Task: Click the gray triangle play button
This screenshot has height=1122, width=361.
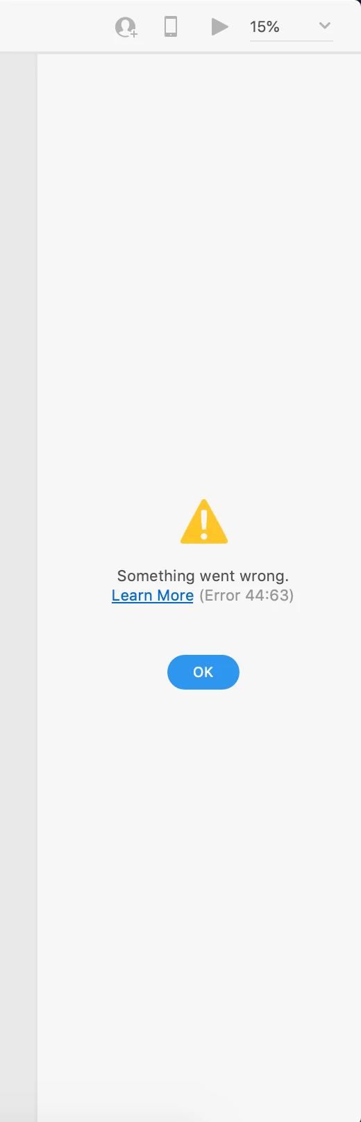Action: point(219,26)
